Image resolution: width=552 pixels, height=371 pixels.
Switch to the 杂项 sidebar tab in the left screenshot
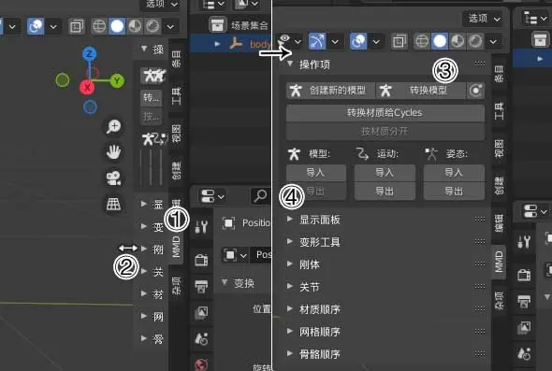tap(177, 285)
